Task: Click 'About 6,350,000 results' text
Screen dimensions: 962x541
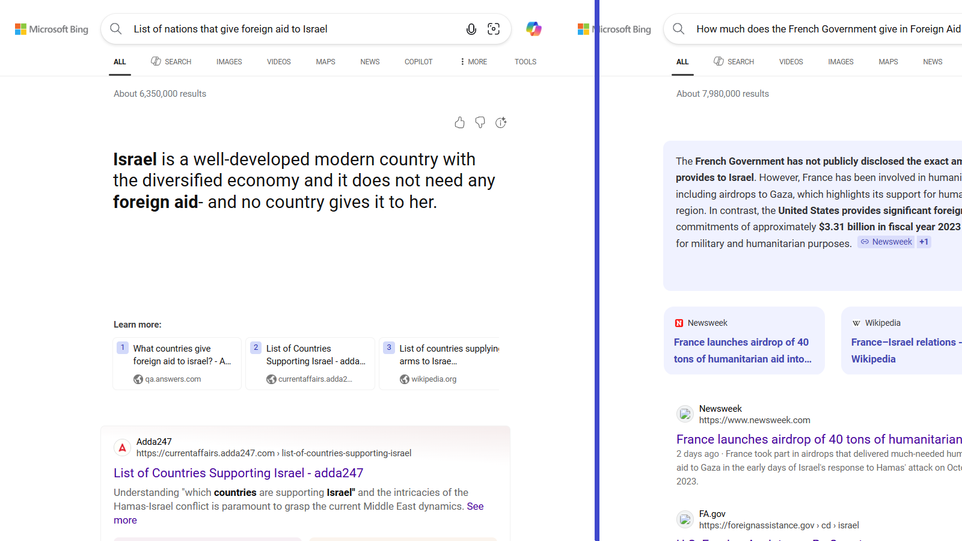Action: [160, 94]
